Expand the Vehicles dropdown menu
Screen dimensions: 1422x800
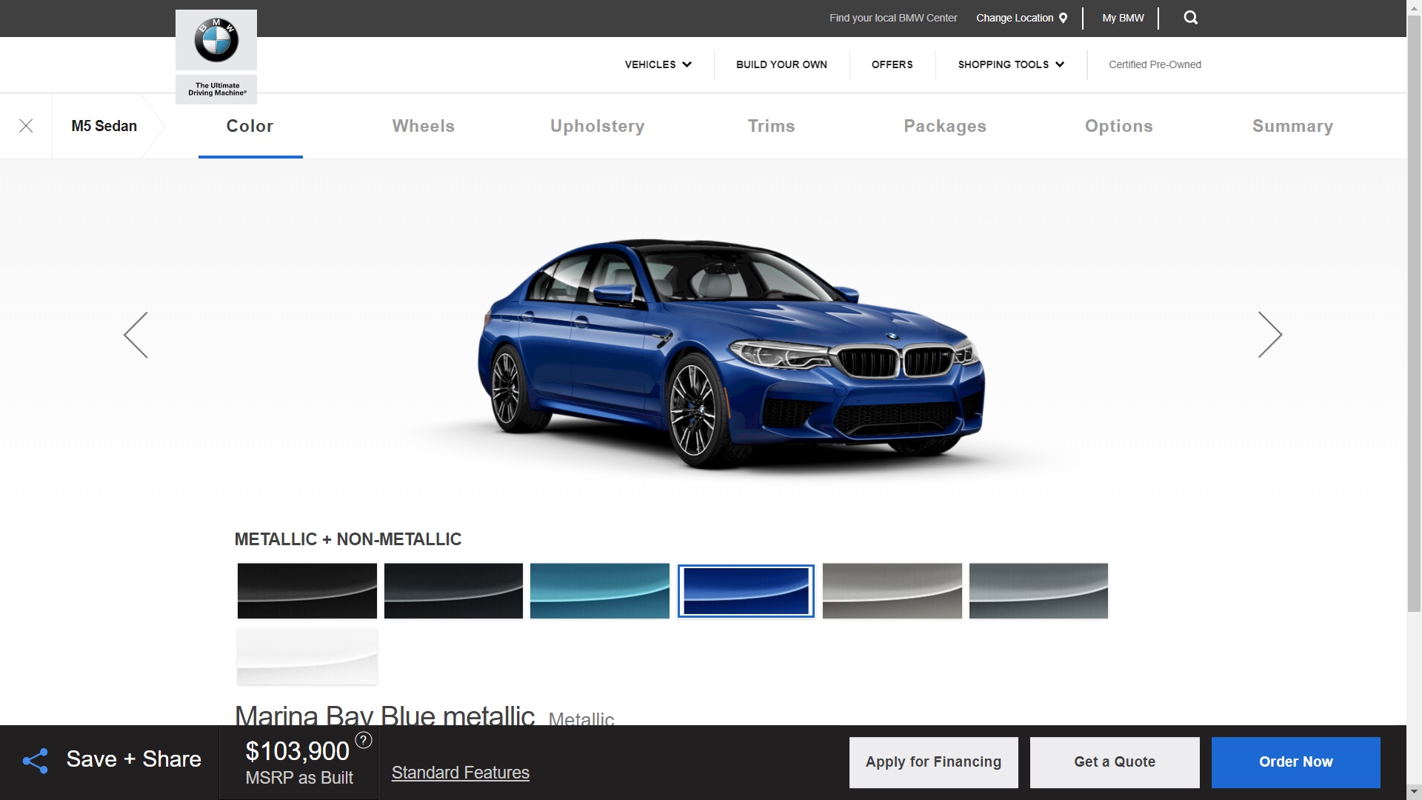pyautogui.click(x=658, y=64)
